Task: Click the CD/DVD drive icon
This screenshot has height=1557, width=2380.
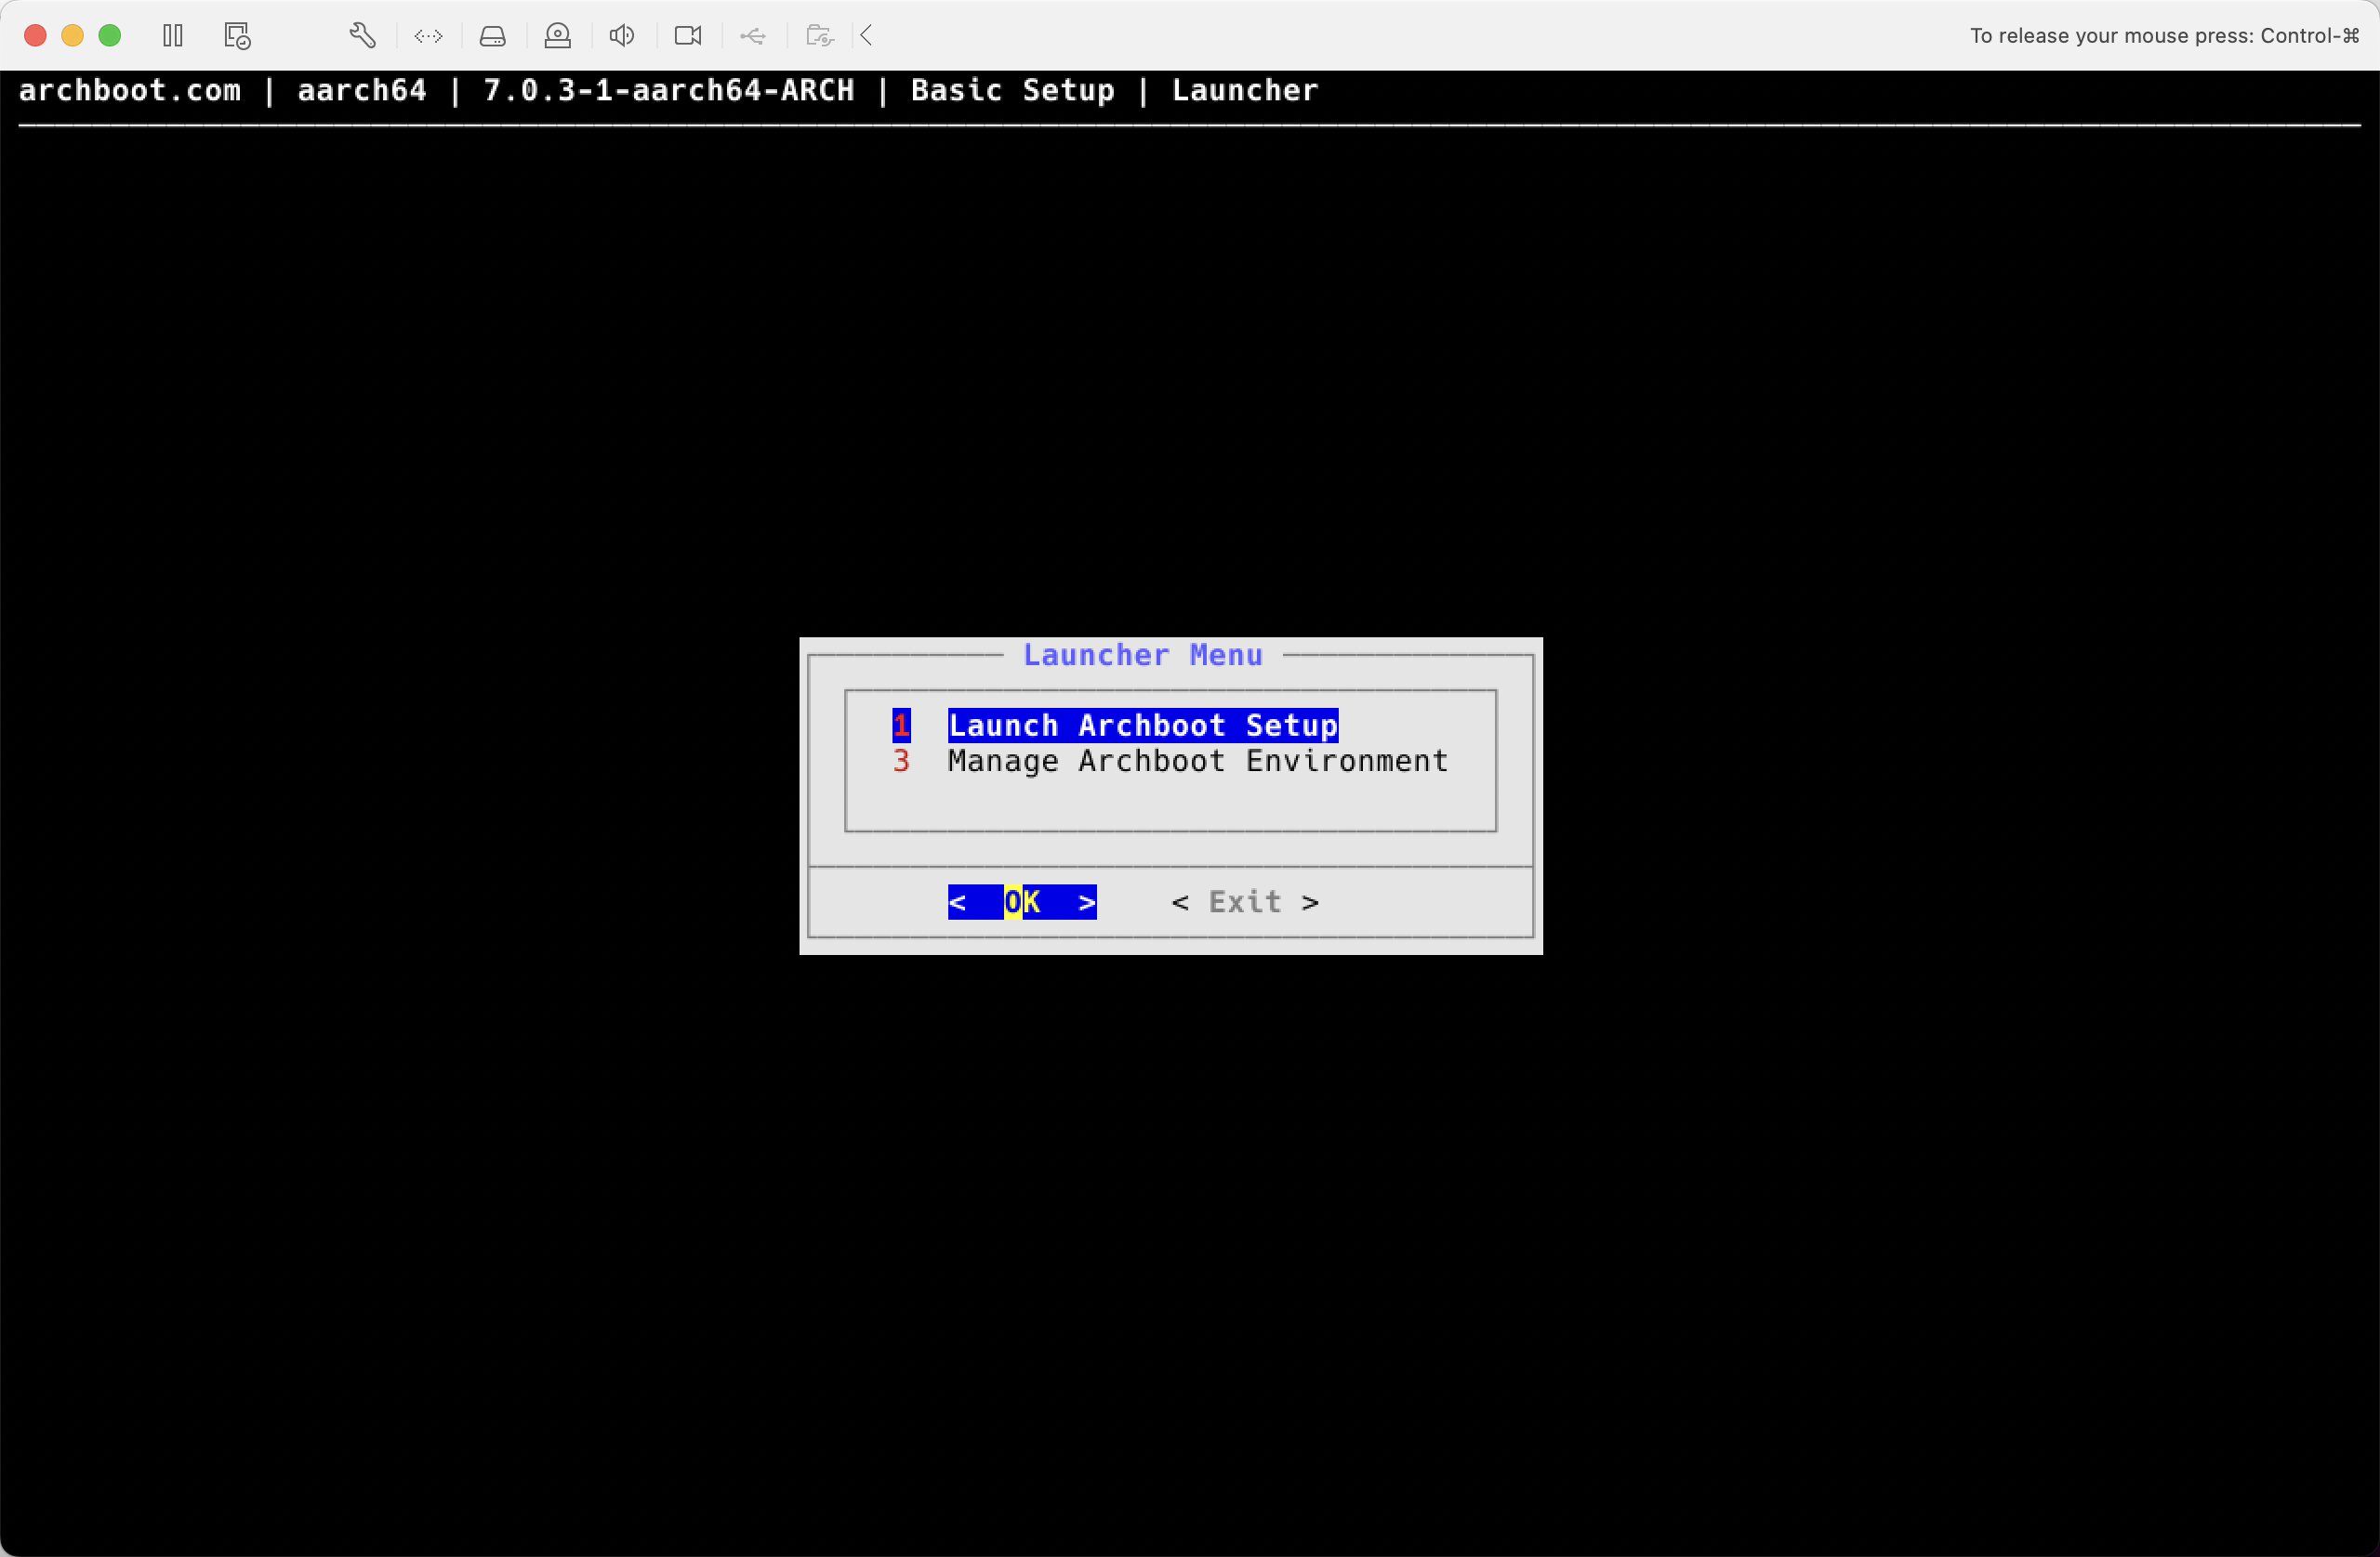Action: click(558, 36)
